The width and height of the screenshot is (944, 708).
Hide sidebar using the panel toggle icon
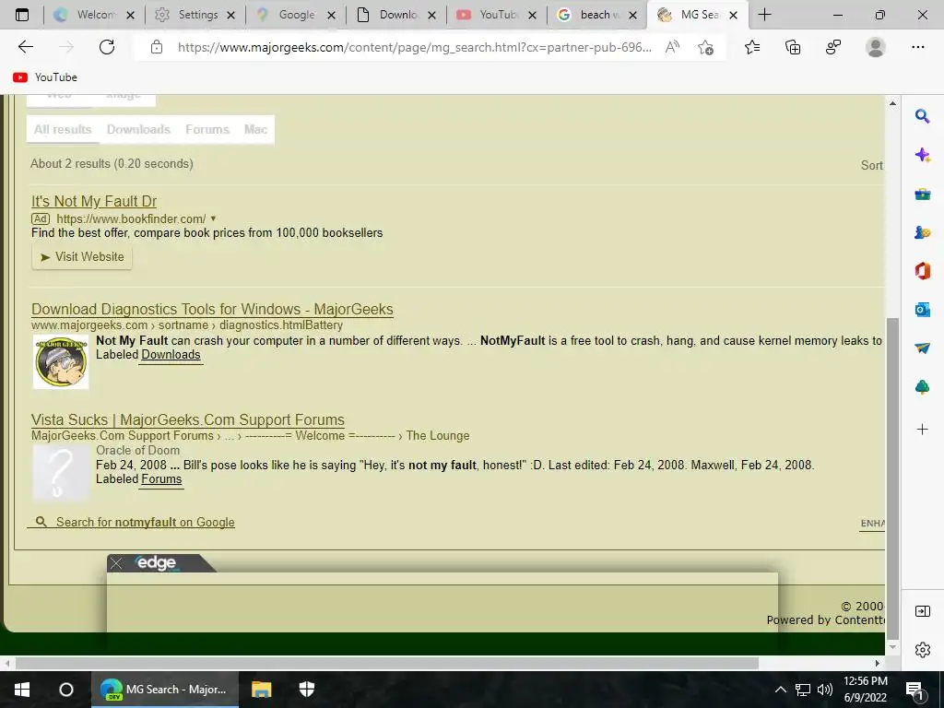(x=922, y=612)
